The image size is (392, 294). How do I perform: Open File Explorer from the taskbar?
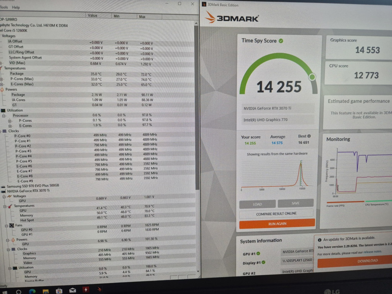(46, 291)
